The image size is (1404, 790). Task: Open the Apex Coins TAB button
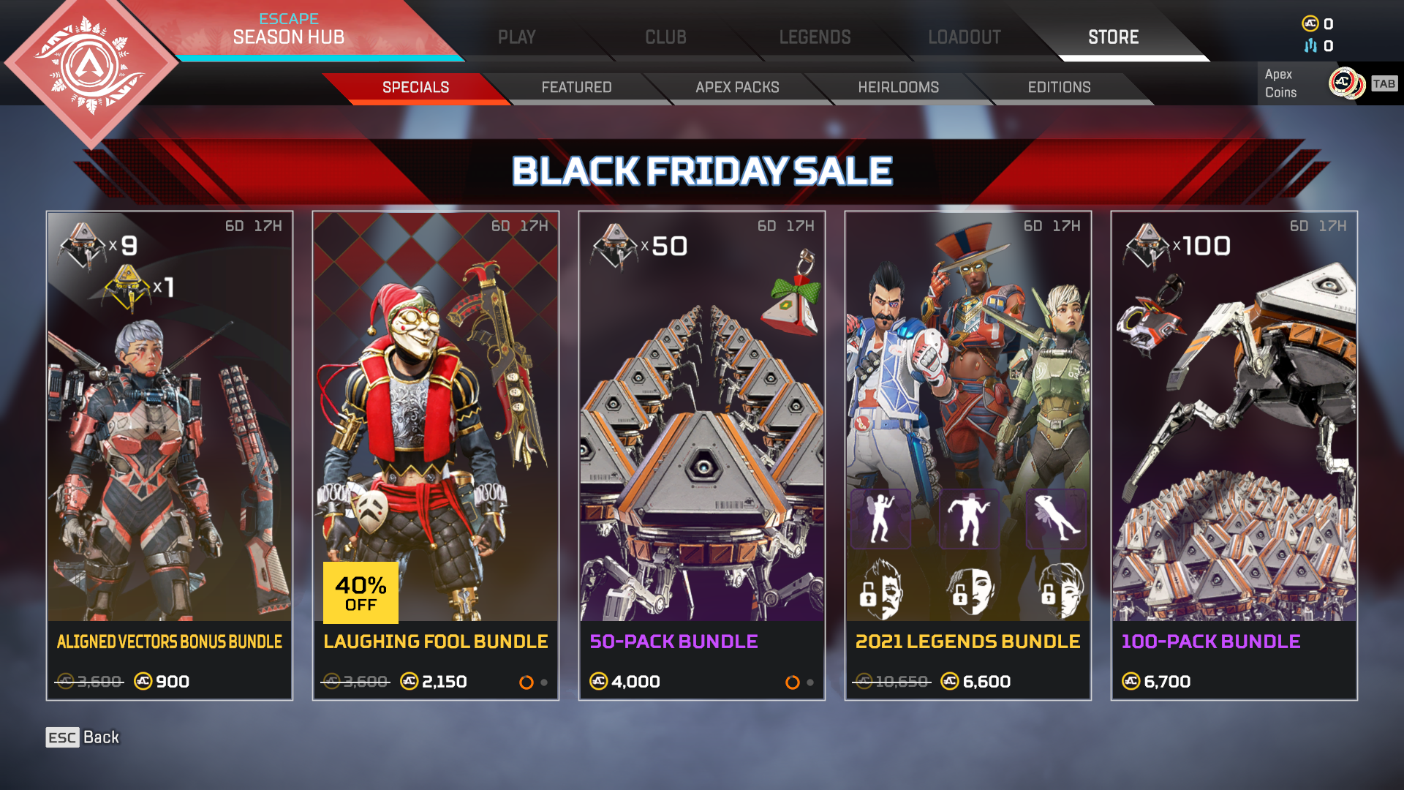click(1384, 83)
